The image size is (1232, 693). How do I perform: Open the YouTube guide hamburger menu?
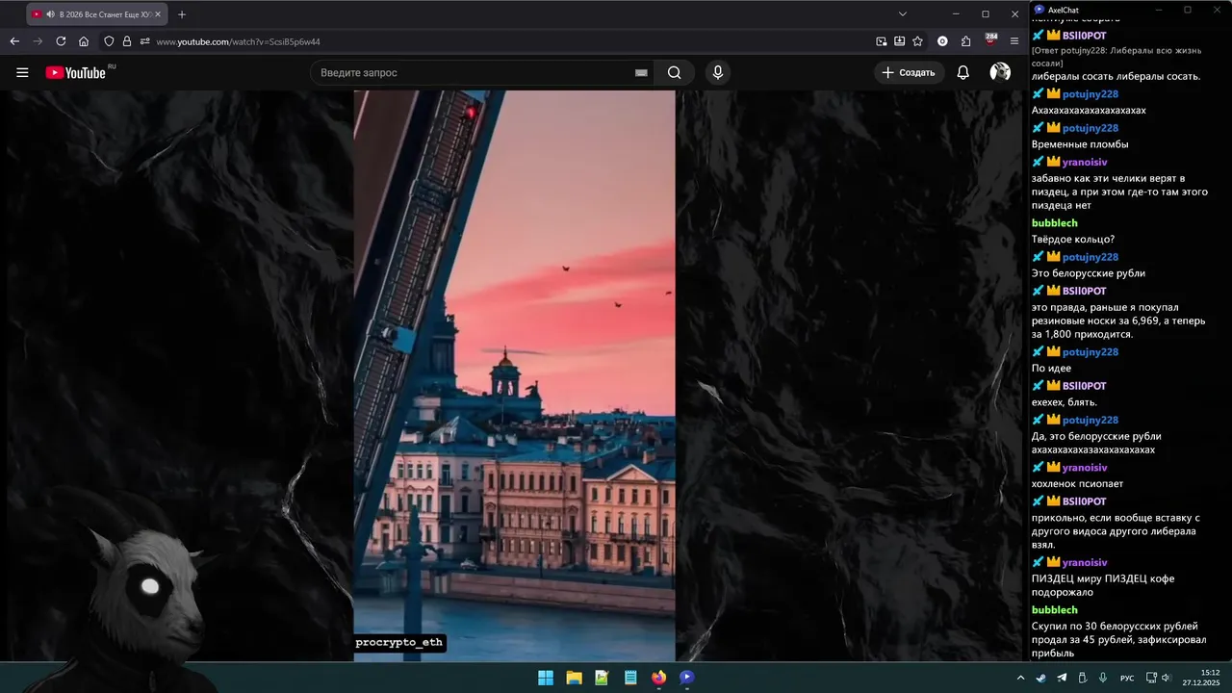point(22,72)
